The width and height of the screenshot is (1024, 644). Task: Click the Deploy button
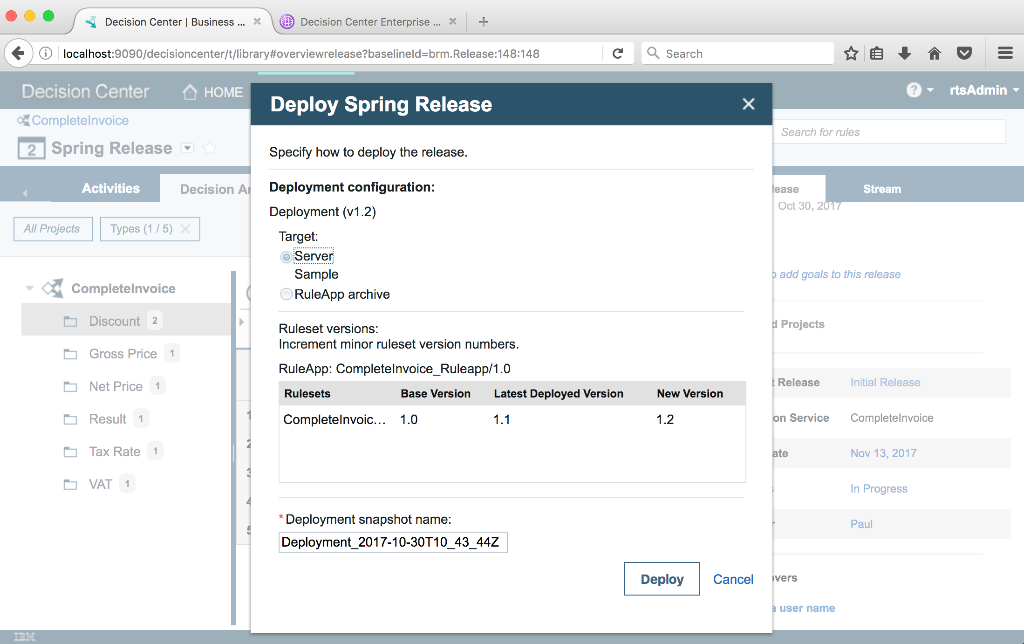click(x=662, y=579)
